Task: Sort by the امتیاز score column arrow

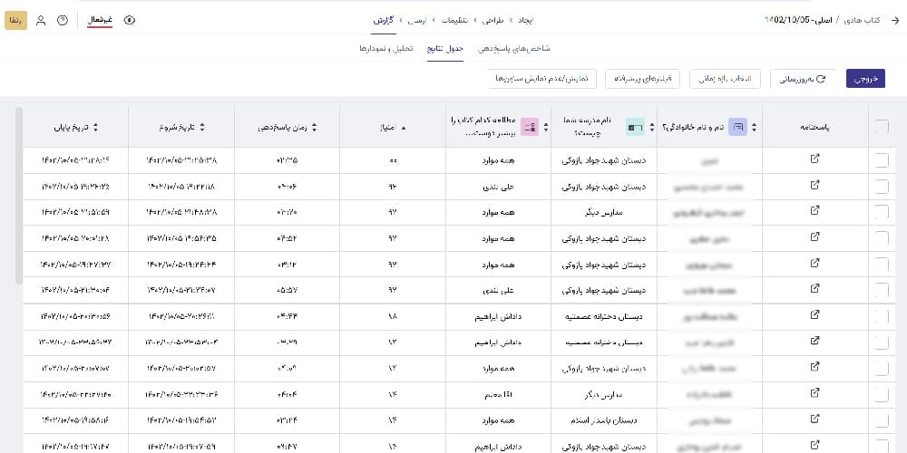Action: [404, 128]
